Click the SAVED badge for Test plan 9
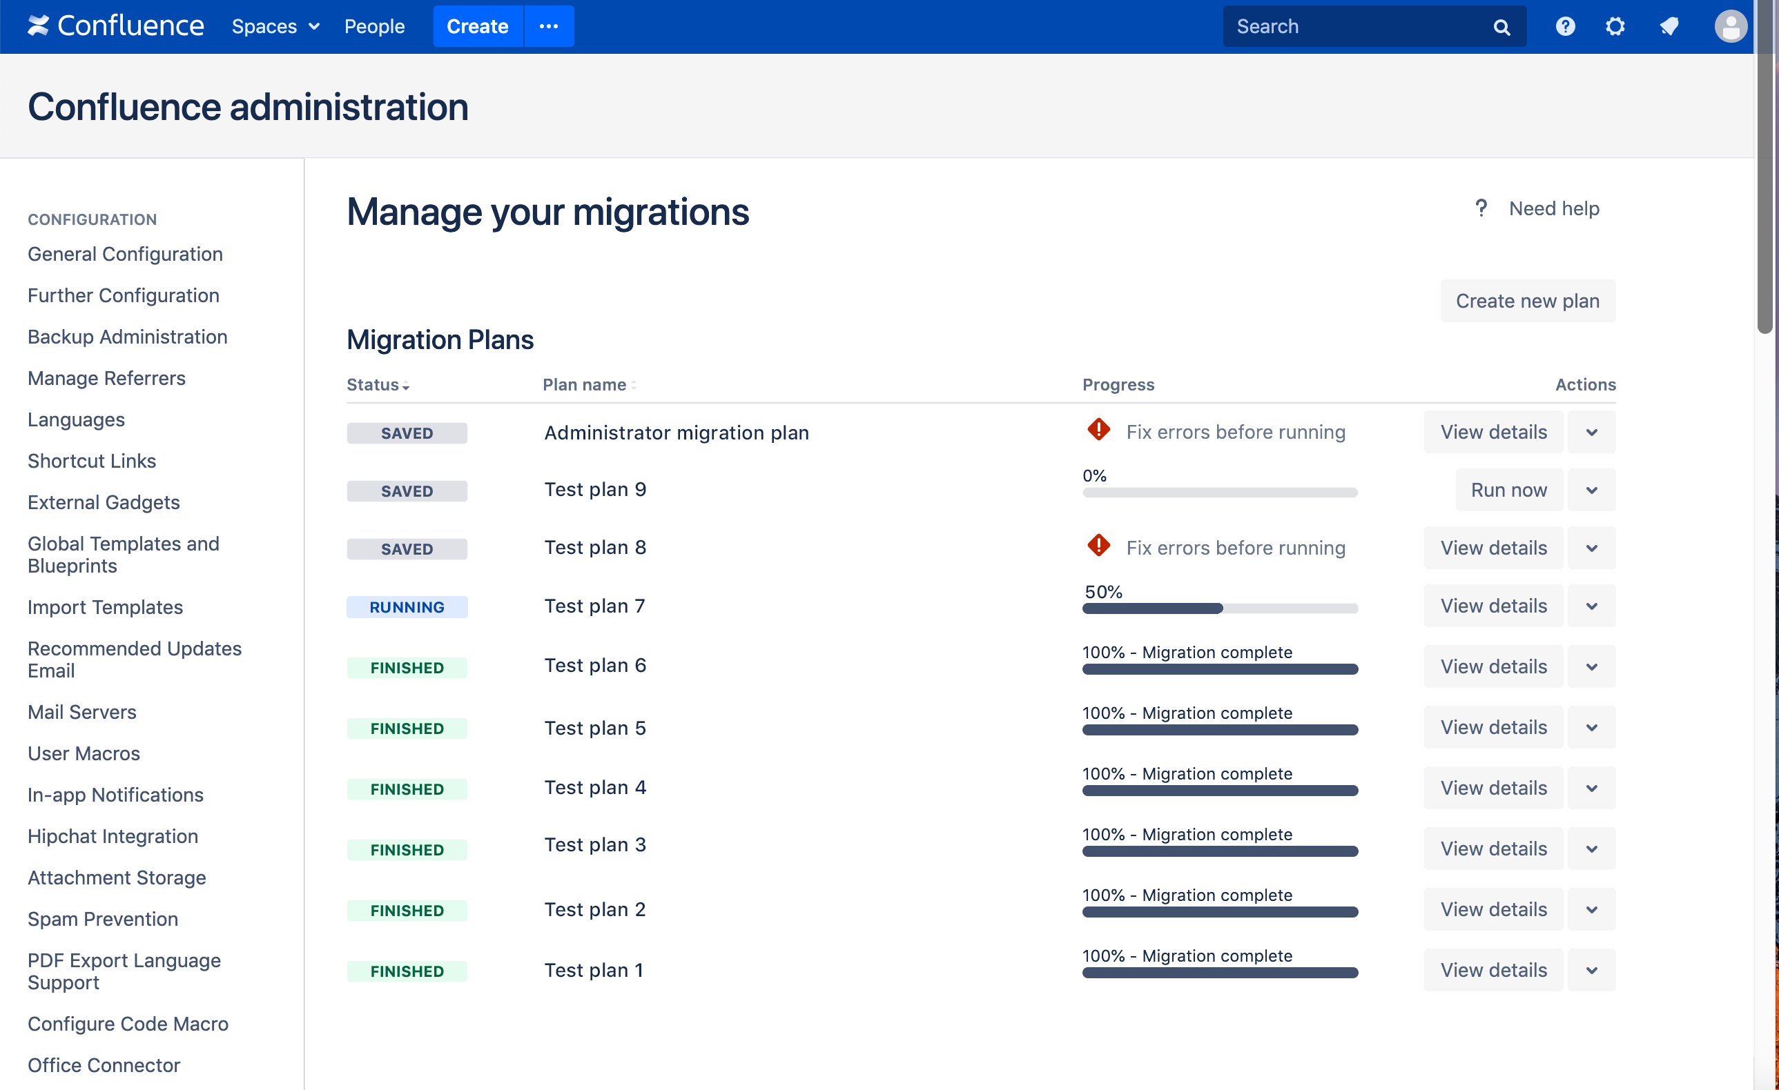The image size is (1779, 1090). tap(407, 491)
